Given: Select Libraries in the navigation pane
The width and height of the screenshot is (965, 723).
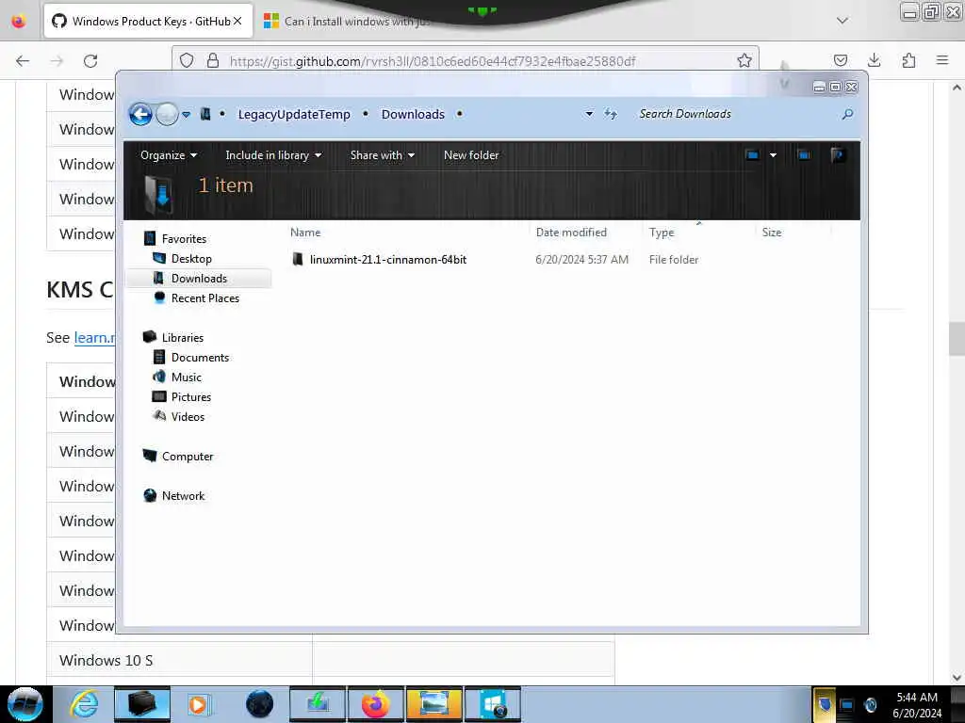Looking at the screenshot, I should [x=182, y=338].
